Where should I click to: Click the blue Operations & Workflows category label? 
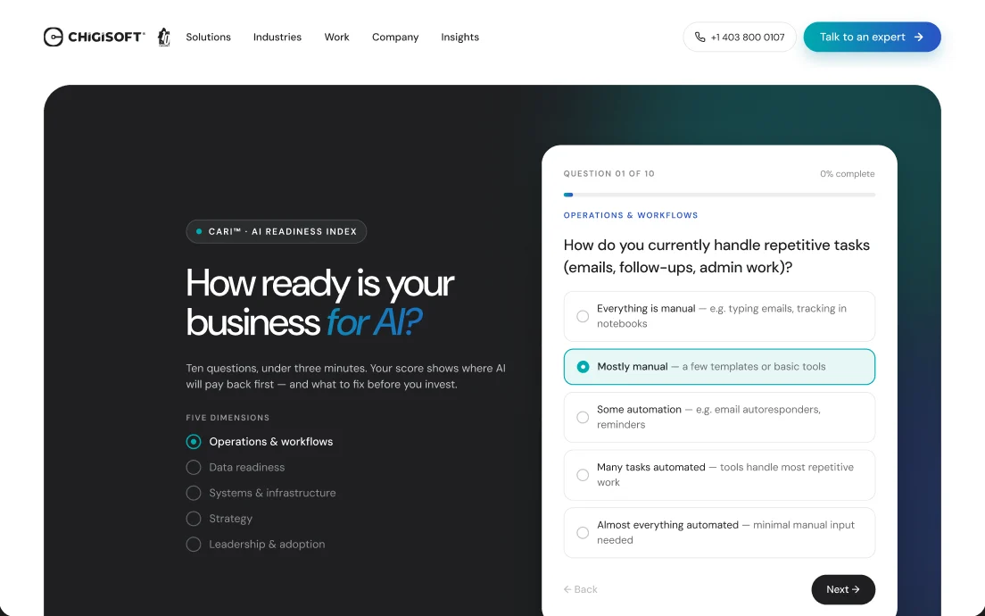coord(631,216)
